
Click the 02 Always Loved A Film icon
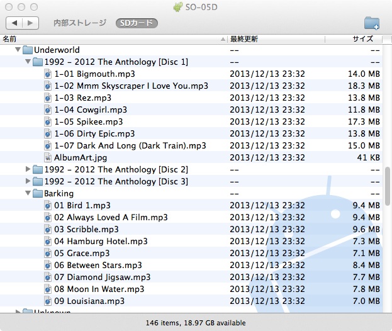tap(48, 218)
